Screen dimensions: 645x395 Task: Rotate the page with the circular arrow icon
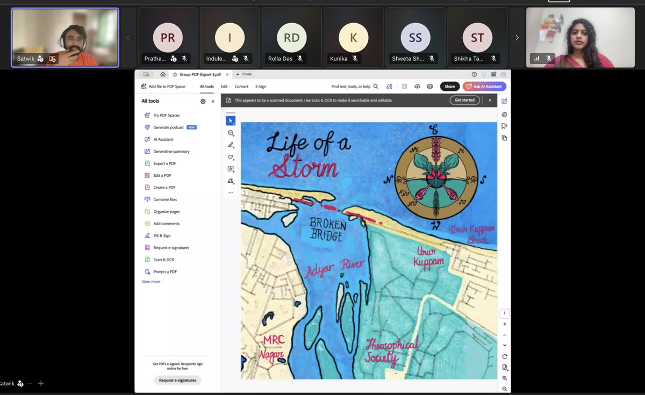[x=504, y=356]
